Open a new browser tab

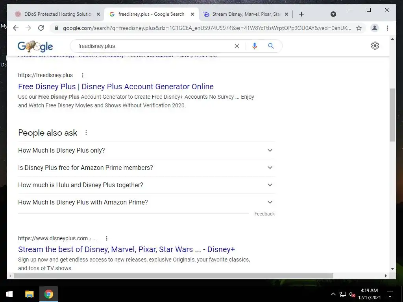[x=301, y=14]
